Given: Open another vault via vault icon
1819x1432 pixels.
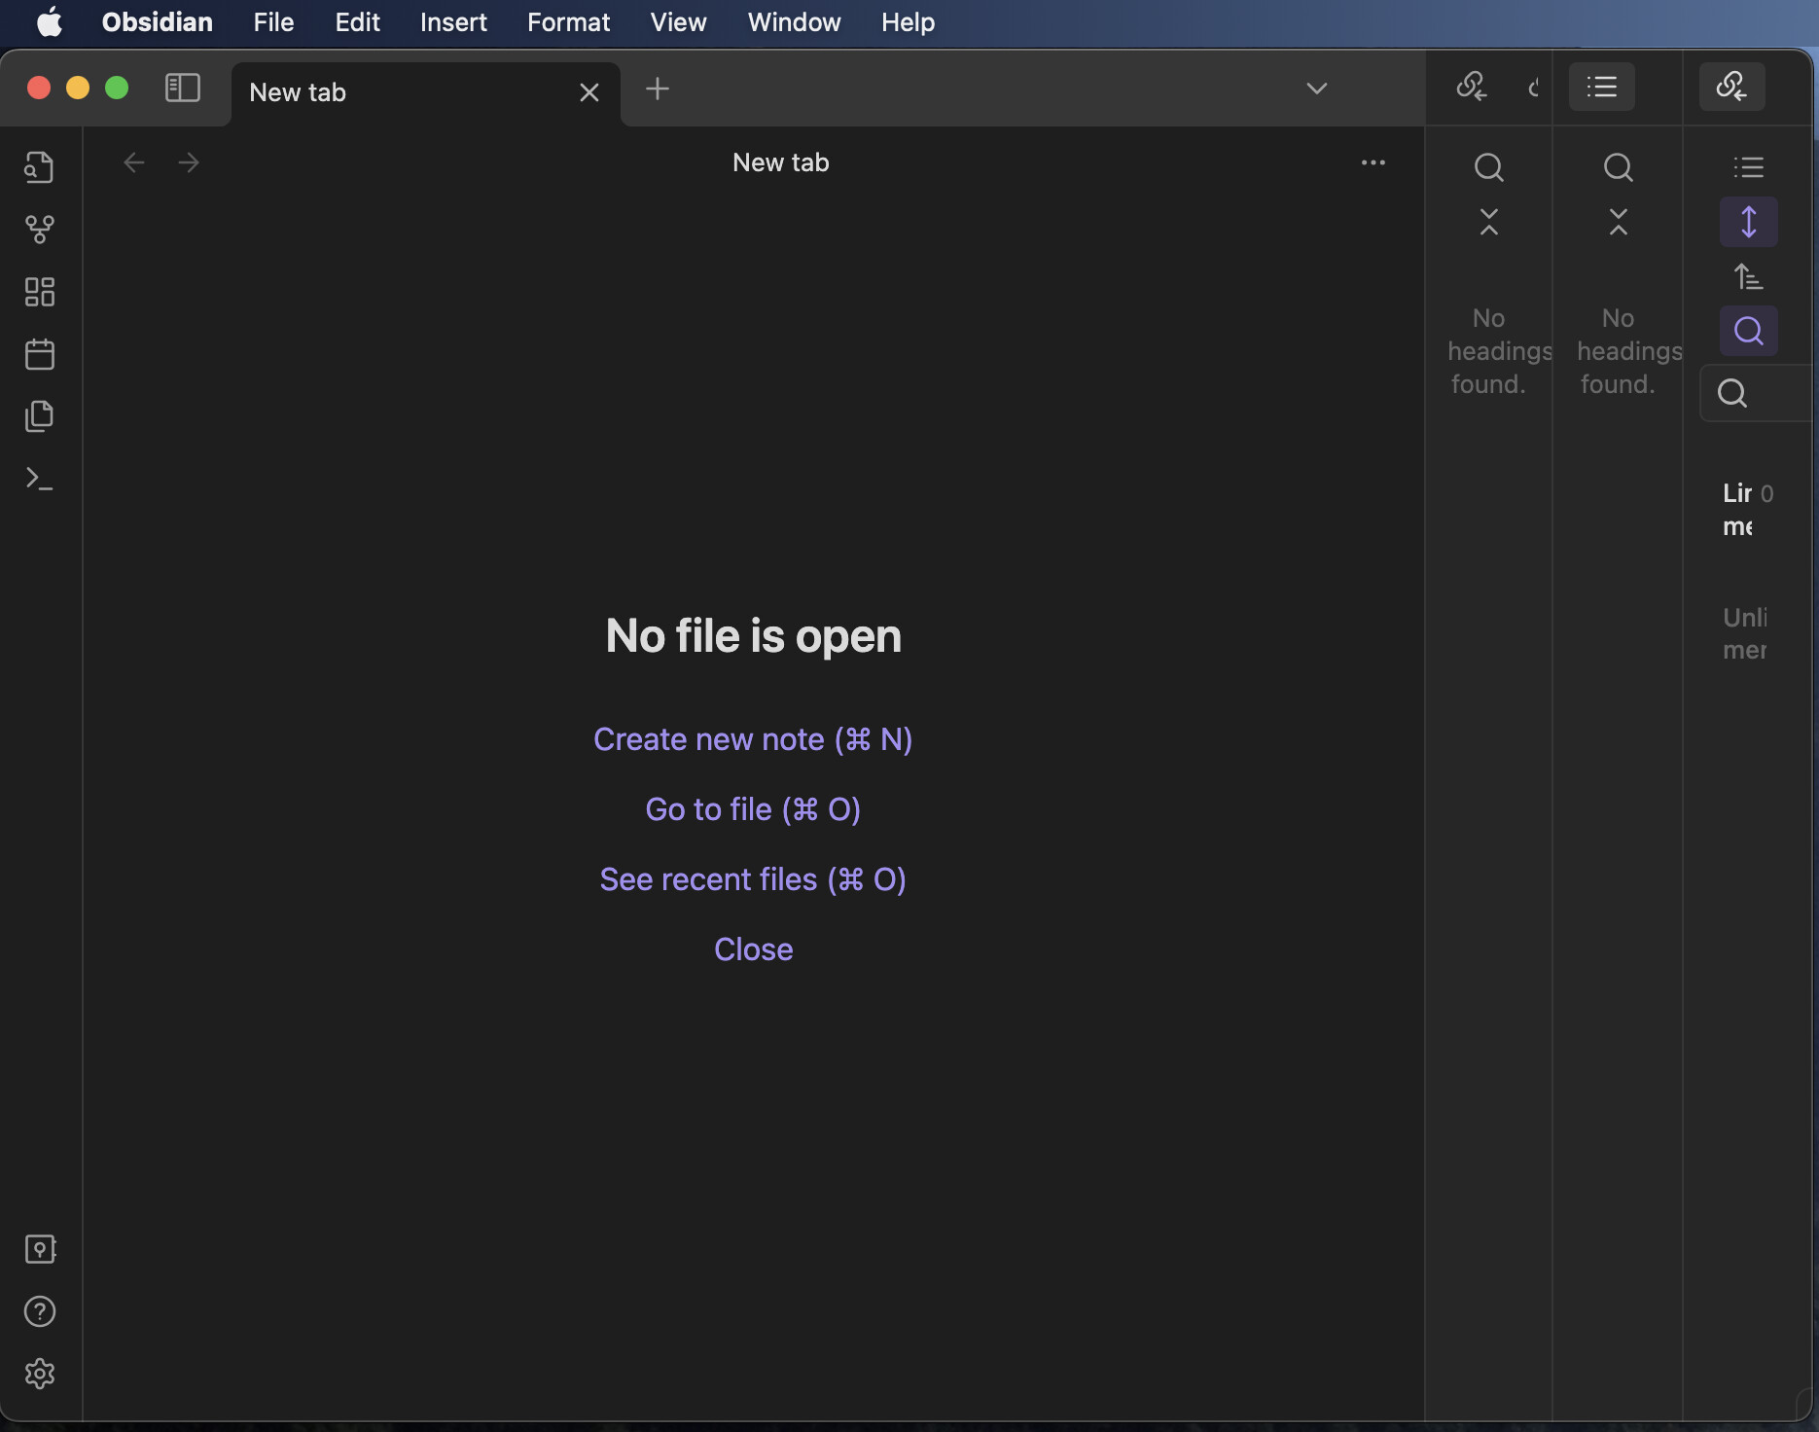Looking at the screenshot, I should (40, 1249).
